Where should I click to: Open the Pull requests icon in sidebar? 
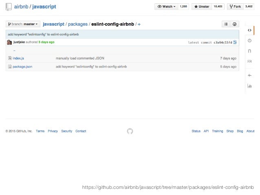tap(249, 51)
